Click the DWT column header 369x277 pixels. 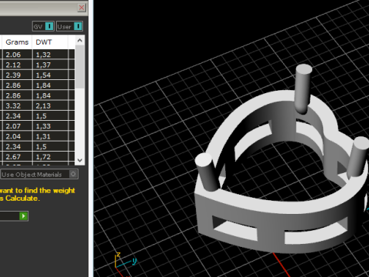pos(50,42)
